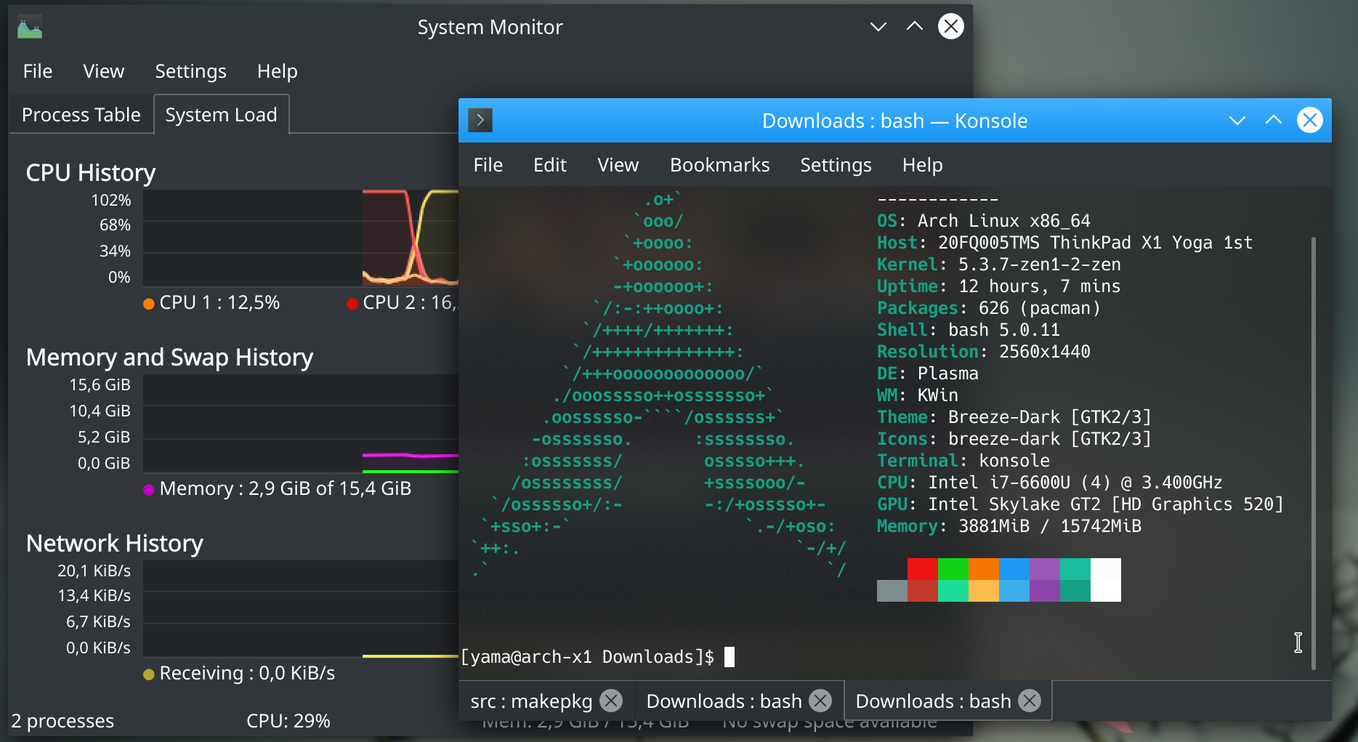1358x742 pixels.
Task: Select the CPU 2 legend marker dot
Action: (x=352, y=302)
